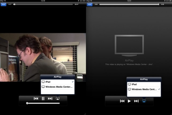
Task: Choose Windows Media Center in right AirPlay popup
Action: pos(144,89)
